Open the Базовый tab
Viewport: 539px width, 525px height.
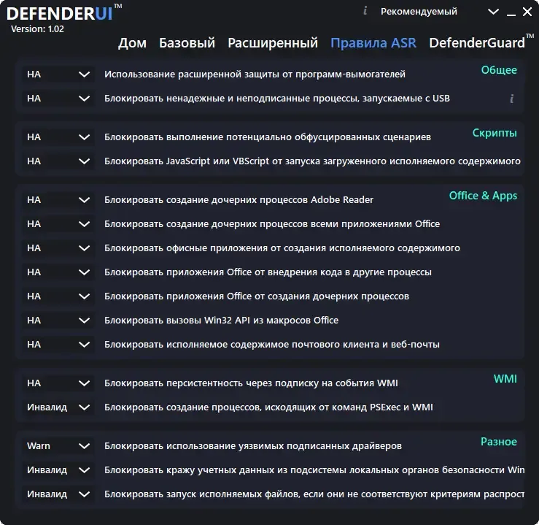(187, 43)
